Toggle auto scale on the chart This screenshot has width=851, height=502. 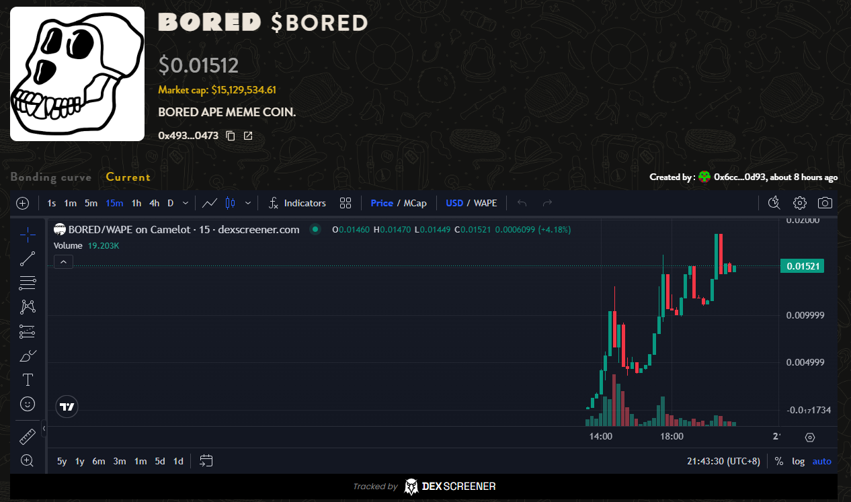[821, 461]
